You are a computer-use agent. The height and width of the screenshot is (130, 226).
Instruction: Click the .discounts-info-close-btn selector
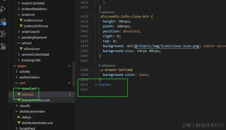click(124, 17)
